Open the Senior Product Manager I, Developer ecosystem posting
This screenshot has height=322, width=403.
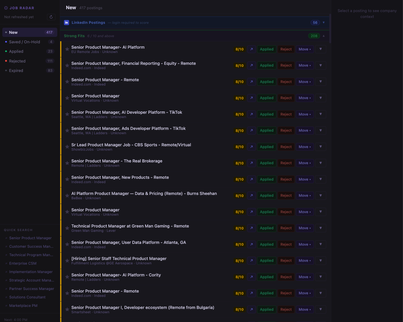click(x=143, y=307)
